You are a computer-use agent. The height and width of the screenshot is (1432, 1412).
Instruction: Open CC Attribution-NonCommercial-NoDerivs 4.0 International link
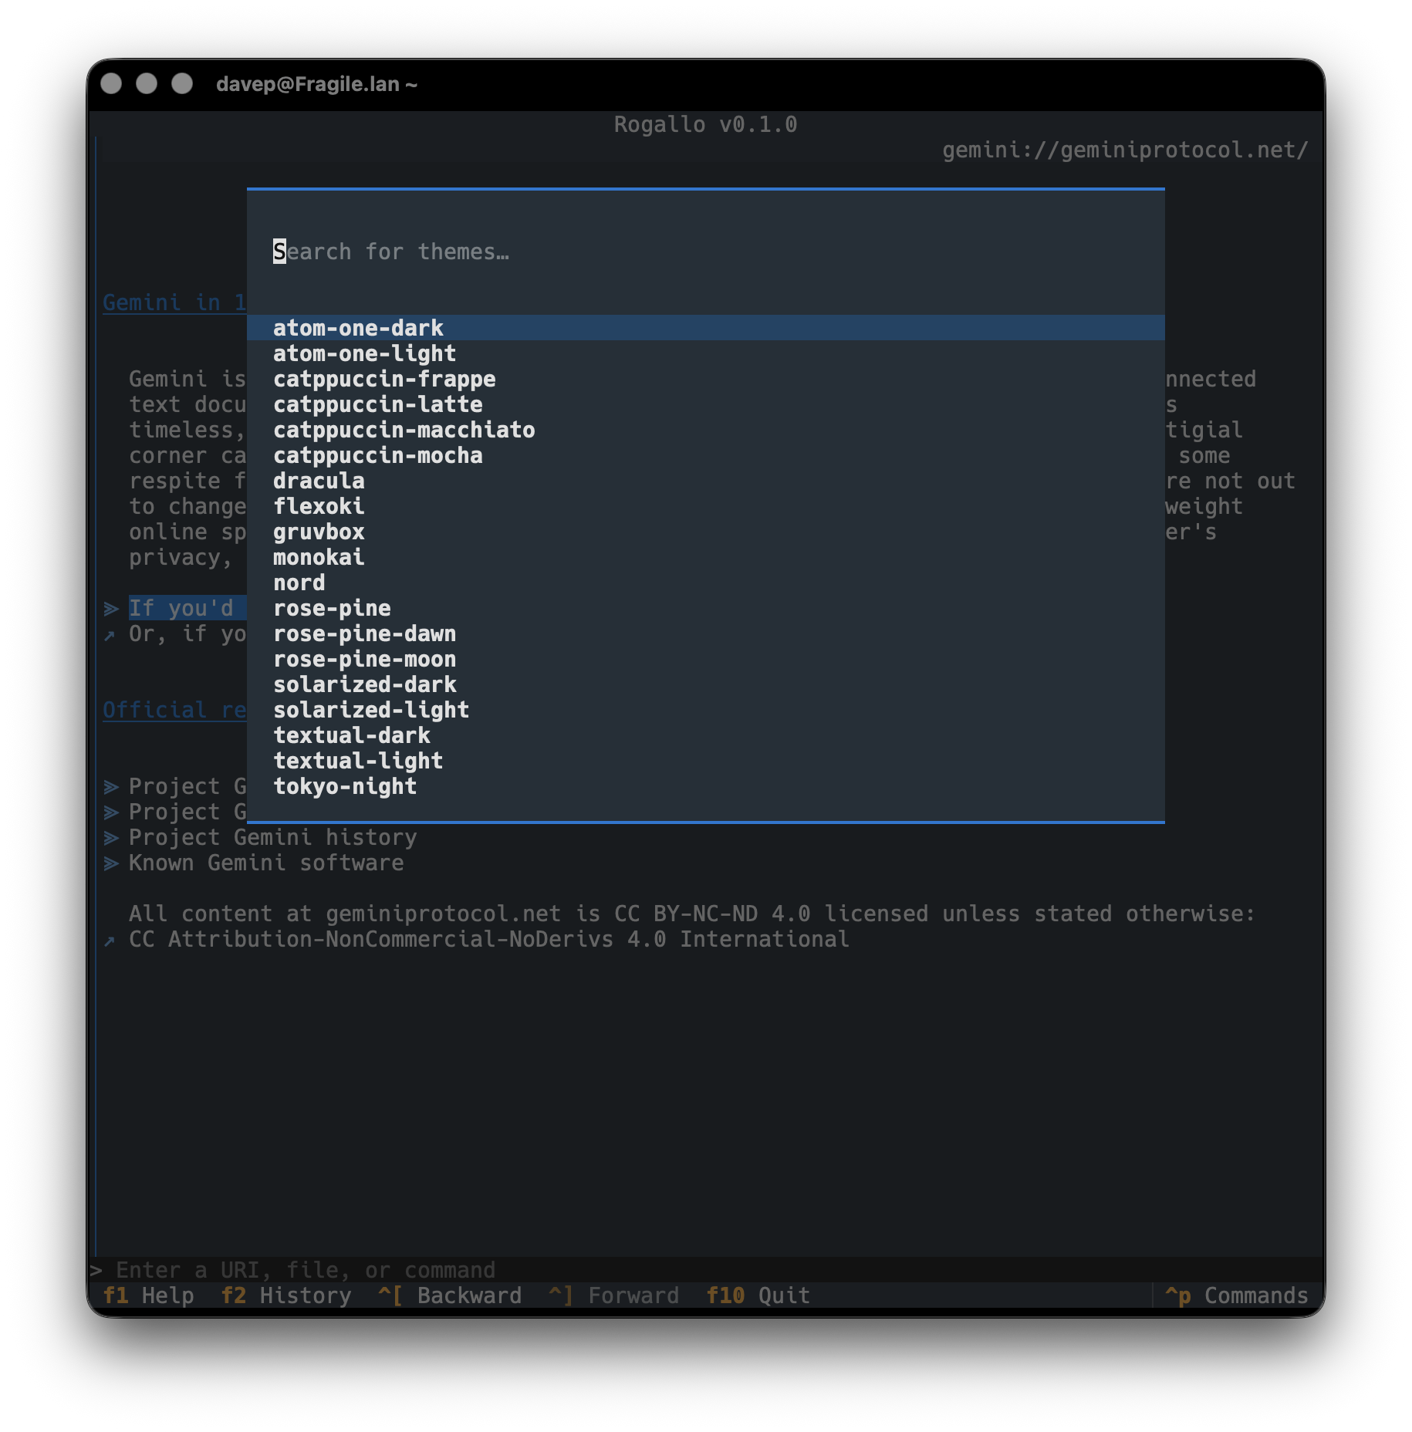tap(489, 939)
